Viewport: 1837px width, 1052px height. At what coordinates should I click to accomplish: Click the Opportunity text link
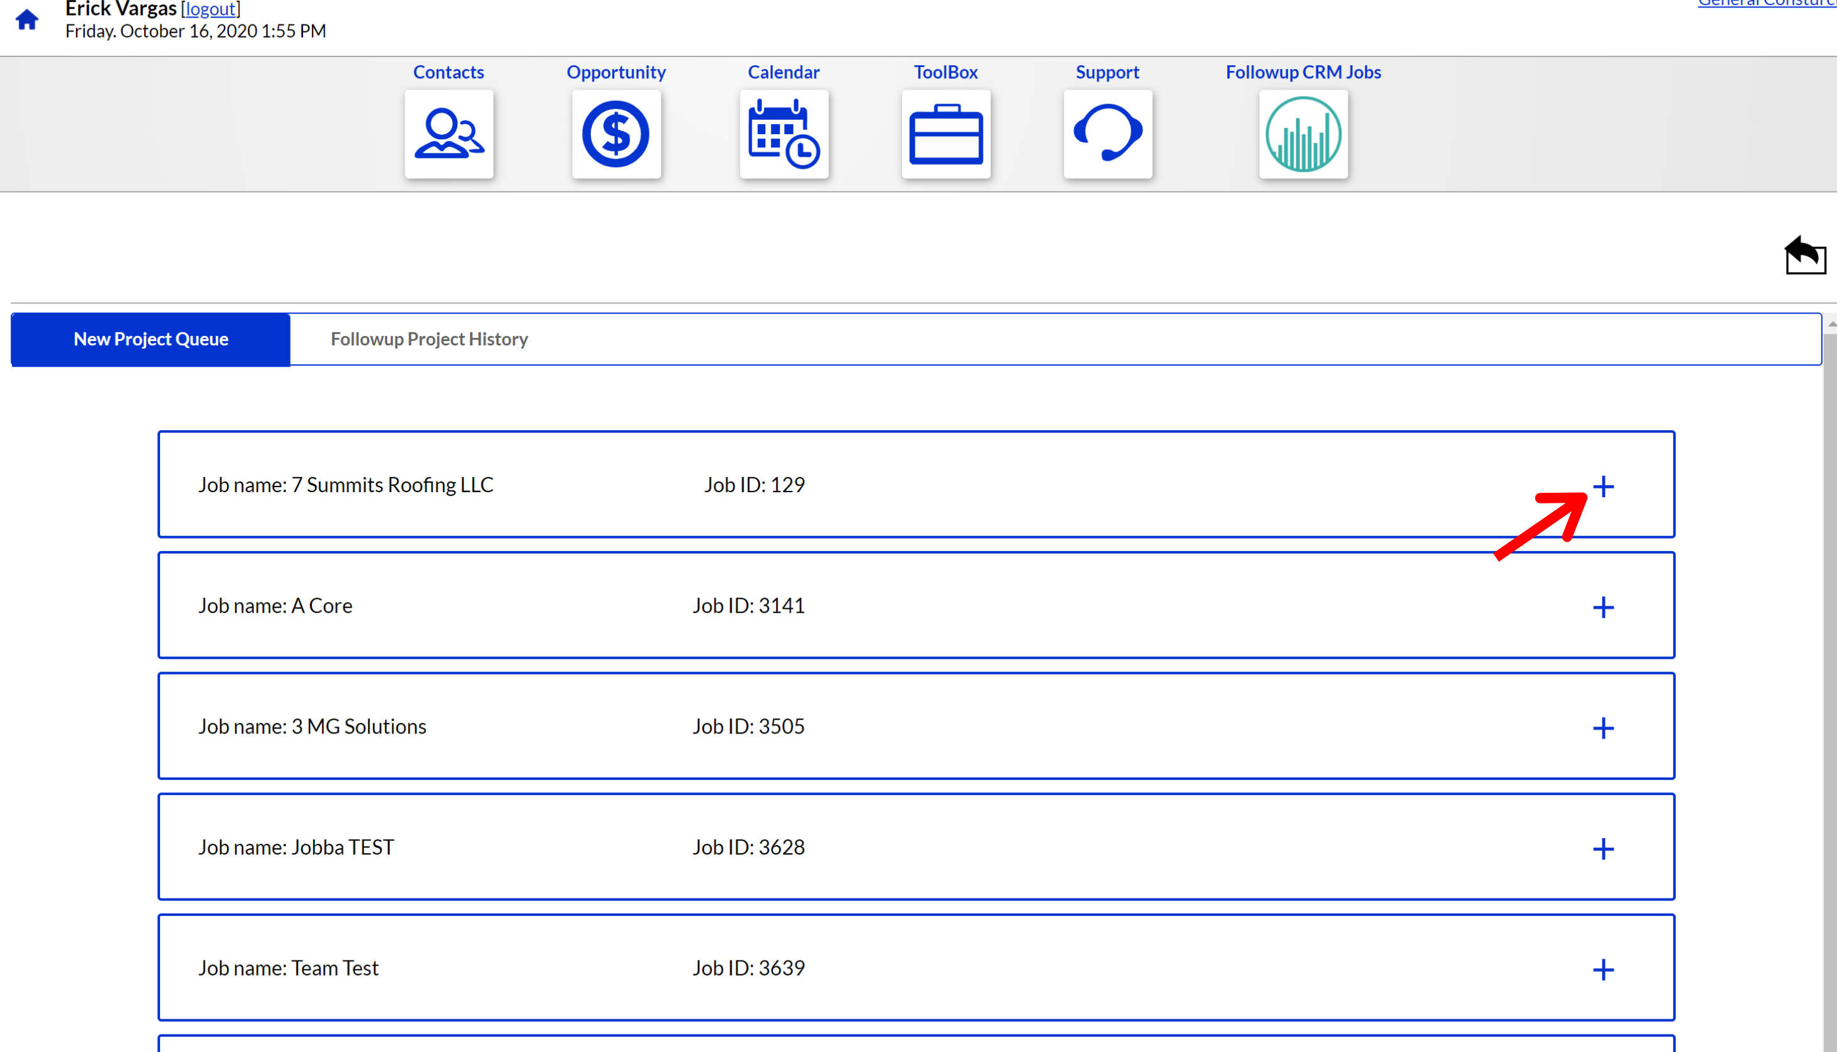point(616,72)
